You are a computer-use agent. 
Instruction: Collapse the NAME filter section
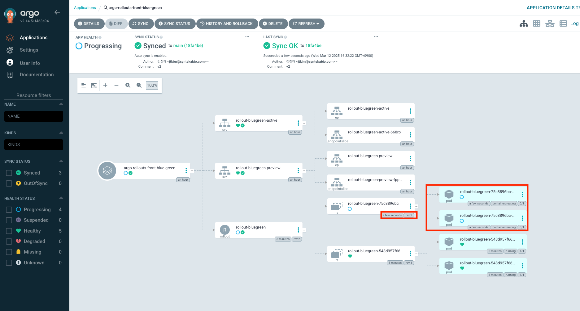click(61, 104)
